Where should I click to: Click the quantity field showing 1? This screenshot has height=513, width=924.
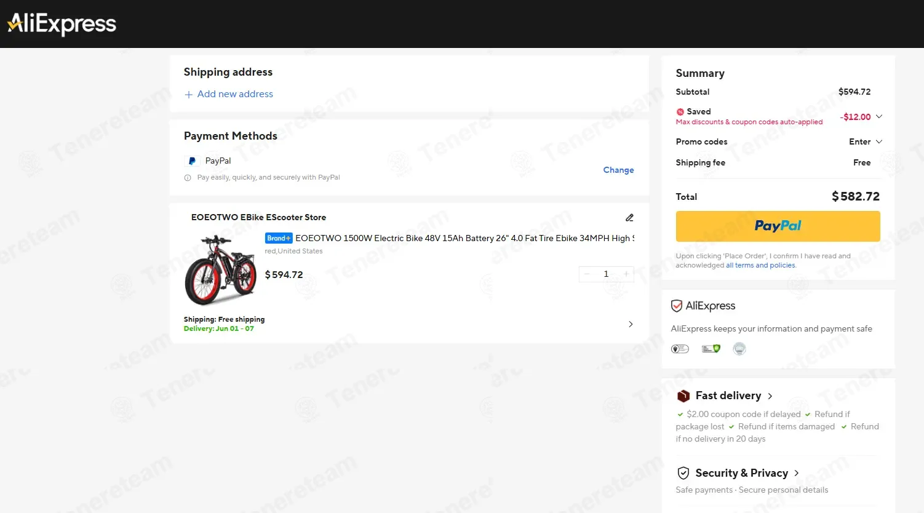click(606, 274)
